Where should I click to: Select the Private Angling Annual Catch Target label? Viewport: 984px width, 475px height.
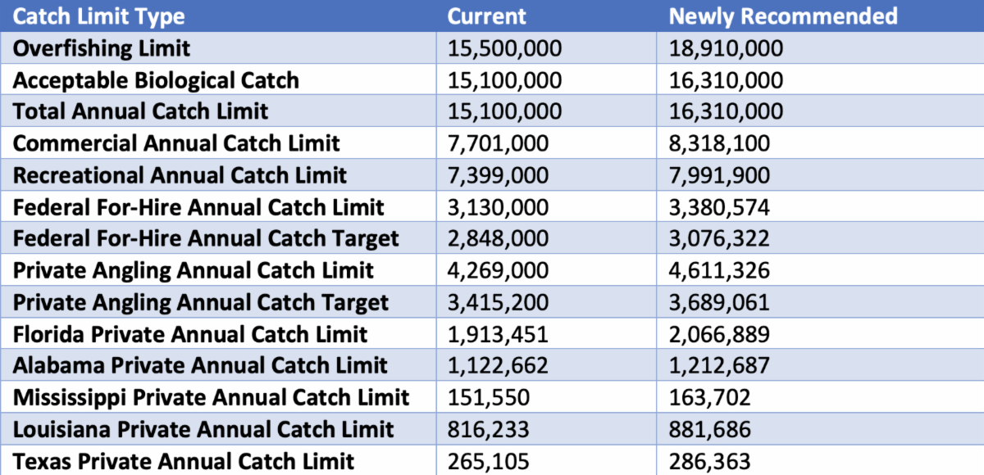pos(201,302)
